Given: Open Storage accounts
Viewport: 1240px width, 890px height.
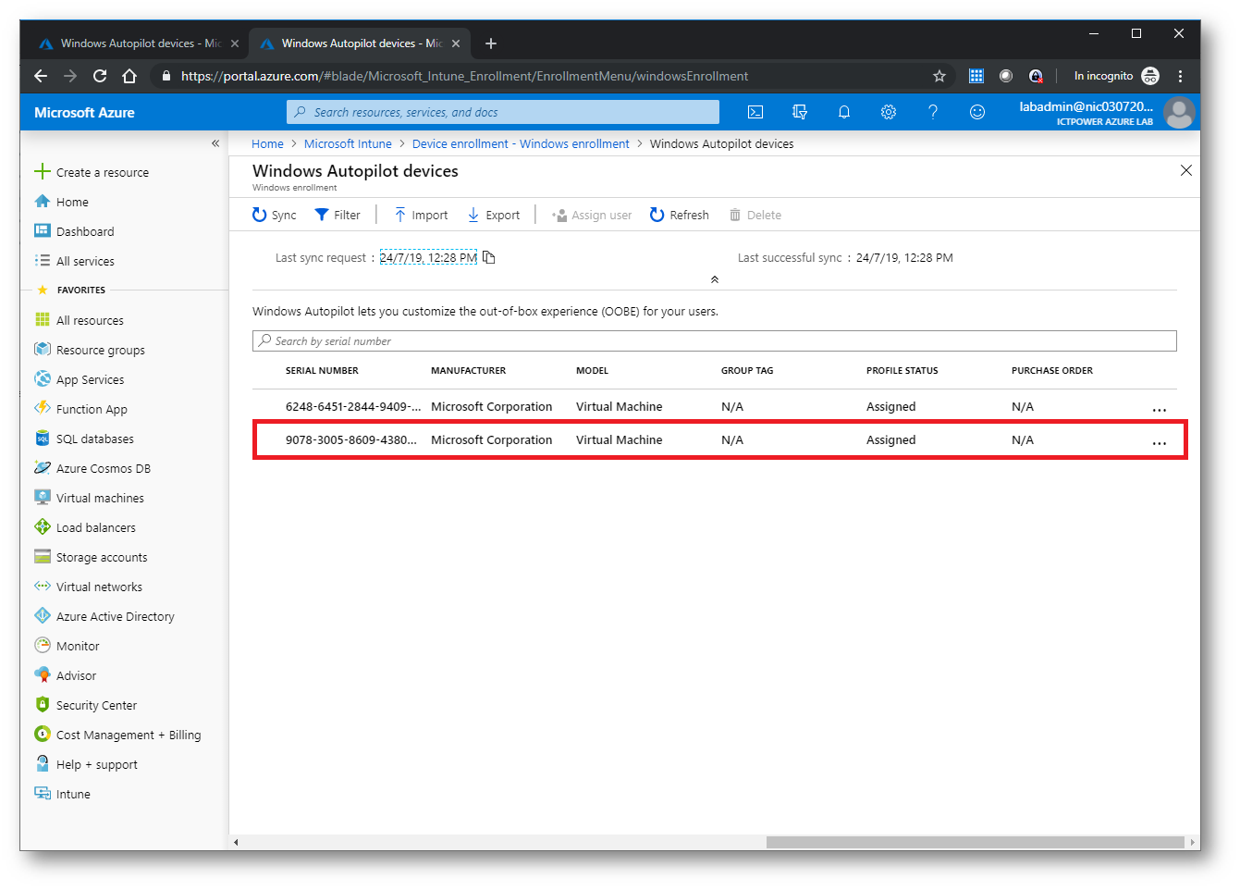Looking at the screenshot, I should pos(91,557).
